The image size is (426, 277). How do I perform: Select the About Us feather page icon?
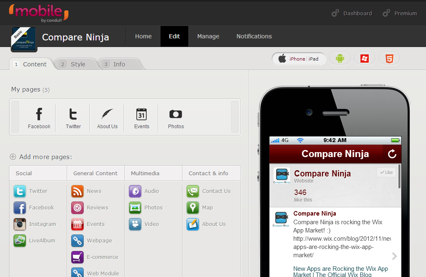click(x=107, y=118)
